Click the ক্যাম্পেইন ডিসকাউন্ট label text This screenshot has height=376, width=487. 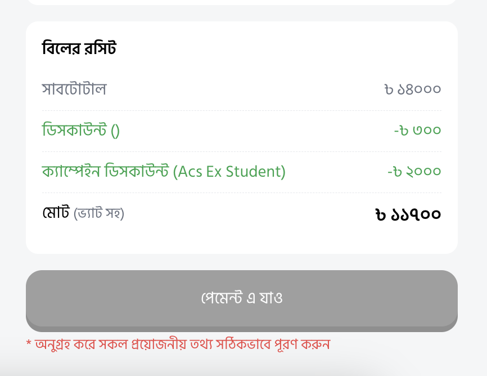(106, 171)
